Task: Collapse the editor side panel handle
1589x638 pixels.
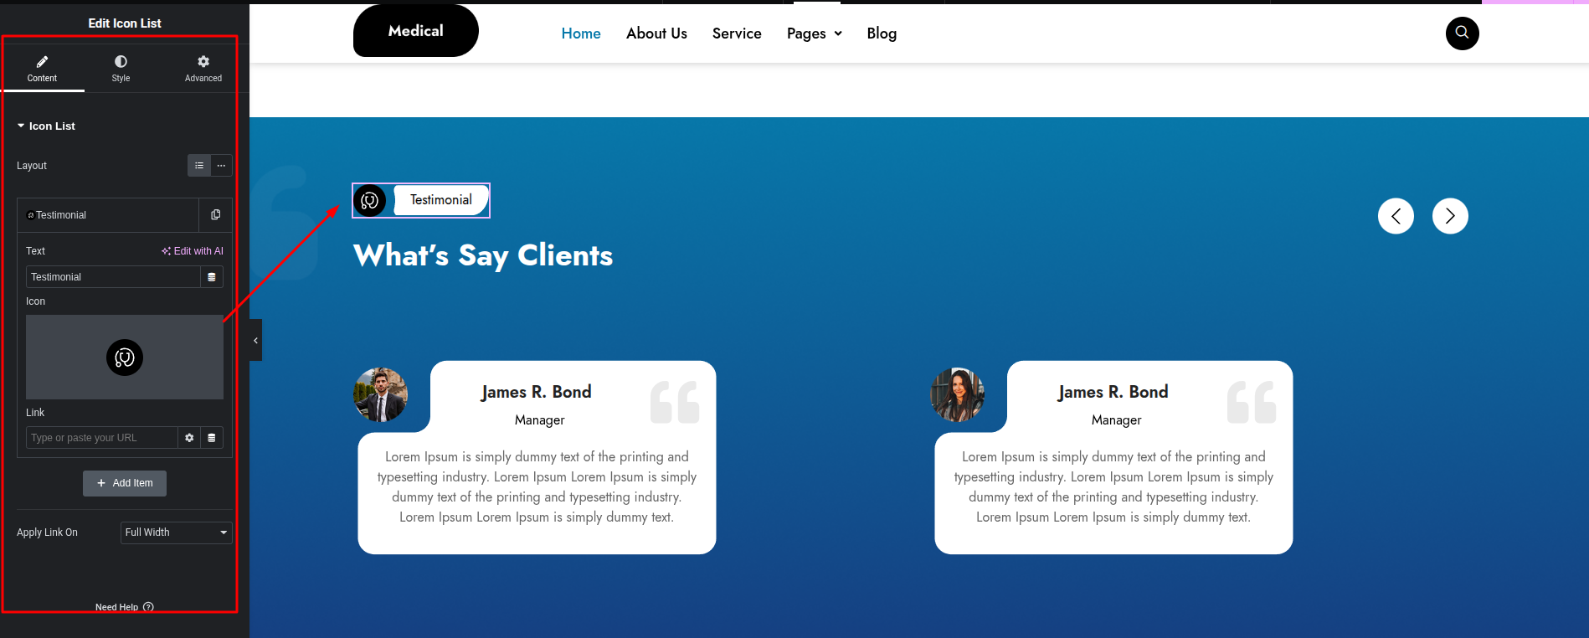Action: pyautogui.click(x=255, y=340)
